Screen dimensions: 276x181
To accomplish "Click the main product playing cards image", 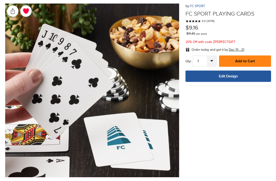I will click(x=92, y=90).
